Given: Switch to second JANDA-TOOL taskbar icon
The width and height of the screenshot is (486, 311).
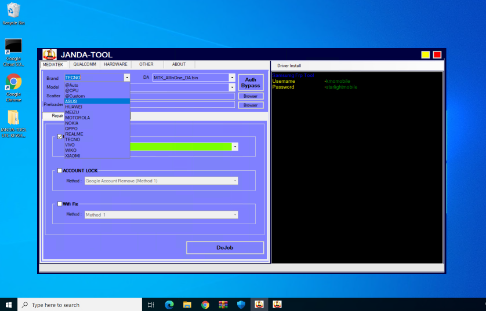Looking at the screenshot, I should 277,305.
